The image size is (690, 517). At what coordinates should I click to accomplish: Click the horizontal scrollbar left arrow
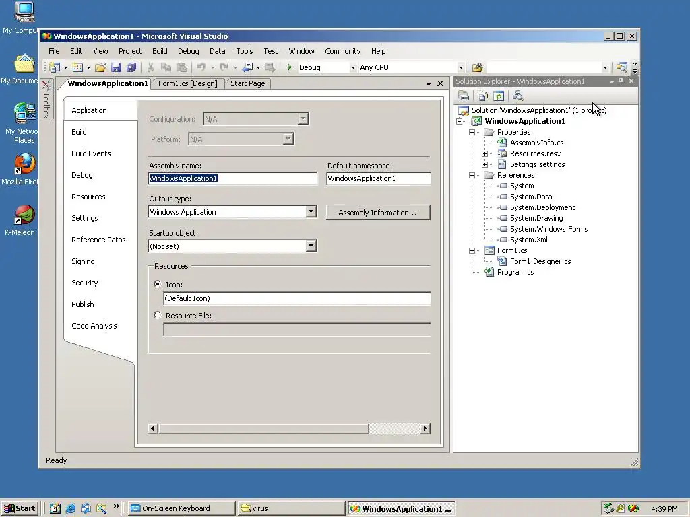pos(153,428)
